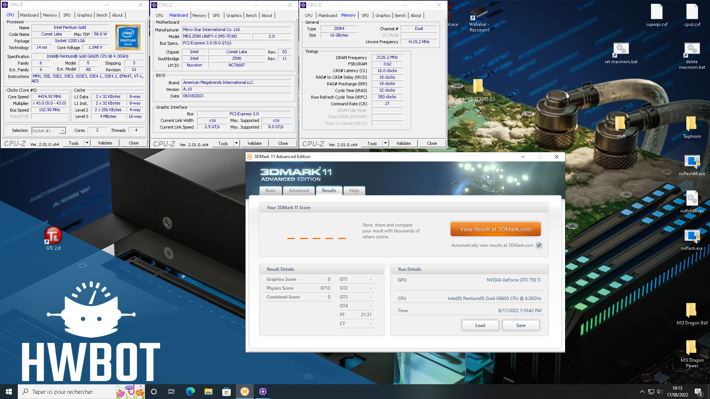Open Graphics tab in CPU-Z Memory window

point(383,16)
